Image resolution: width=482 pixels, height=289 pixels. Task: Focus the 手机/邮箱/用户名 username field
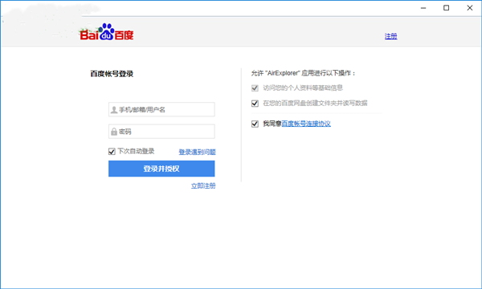pos(161,109)
